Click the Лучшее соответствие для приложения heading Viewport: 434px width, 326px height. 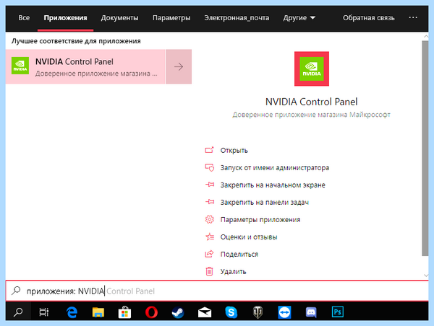point(76,41)
